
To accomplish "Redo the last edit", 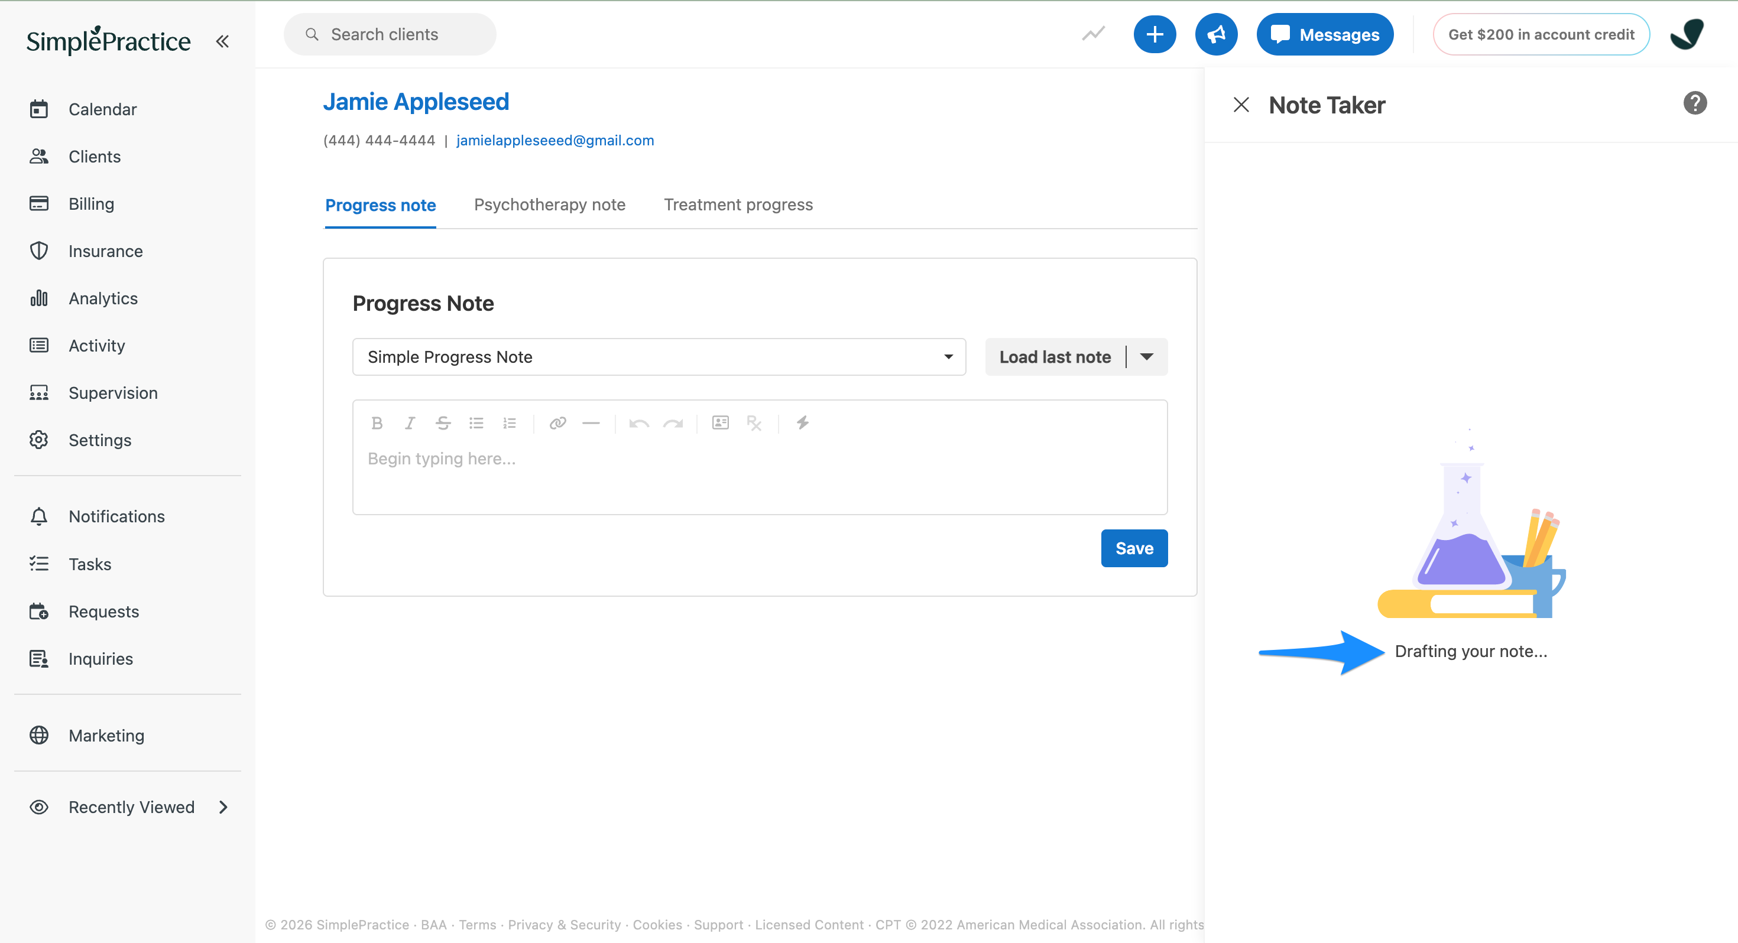I will point(673,423).
